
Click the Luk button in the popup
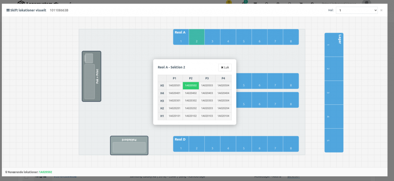pos(225,67)
